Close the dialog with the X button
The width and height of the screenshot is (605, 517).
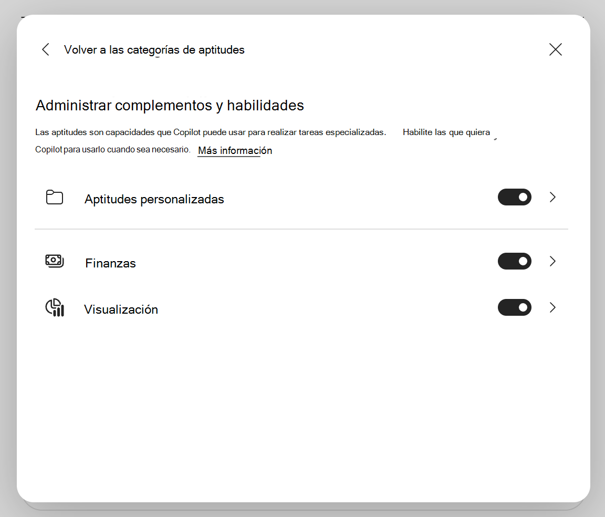tap(555, 49)
